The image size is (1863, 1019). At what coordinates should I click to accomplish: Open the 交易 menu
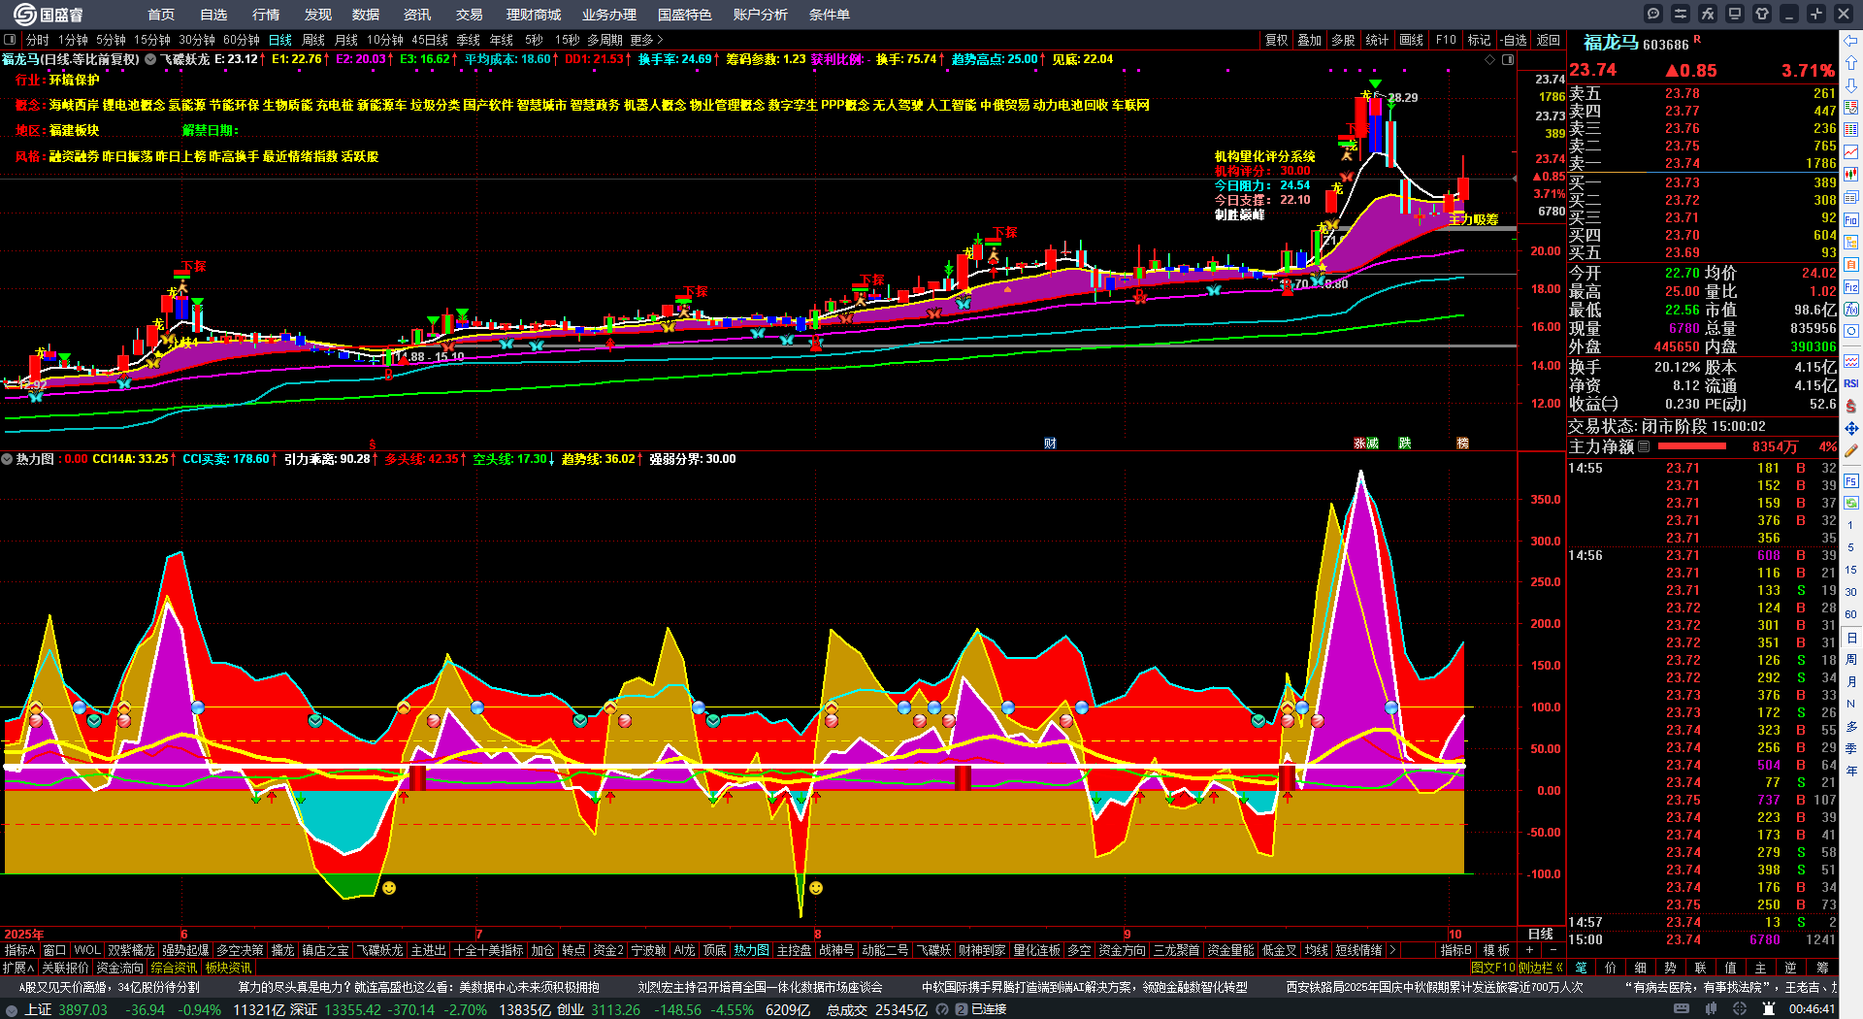(469, 15)
